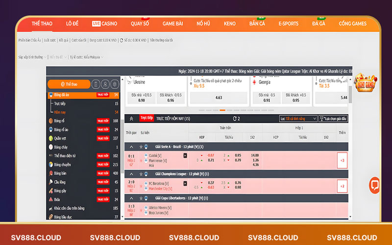This screenshot has width=392, height=245.
Task: Select Bóng rổ basketball icon in sidebar
Action: pos(51,121)
